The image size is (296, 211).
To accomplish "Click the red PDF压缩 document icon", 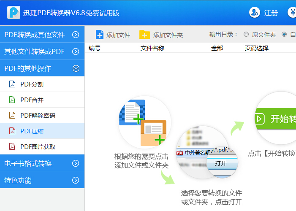I will tap(12, 131).
